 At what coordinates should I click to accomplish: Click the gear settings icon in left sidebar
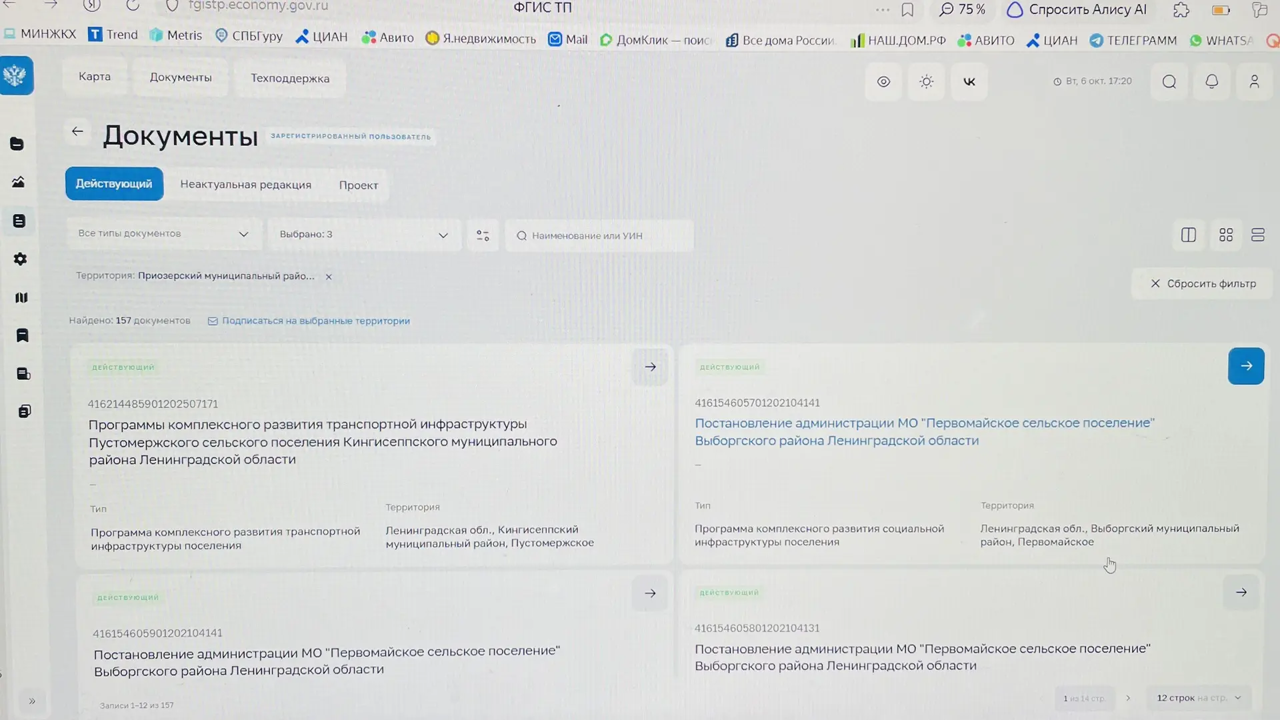(21, 259)
